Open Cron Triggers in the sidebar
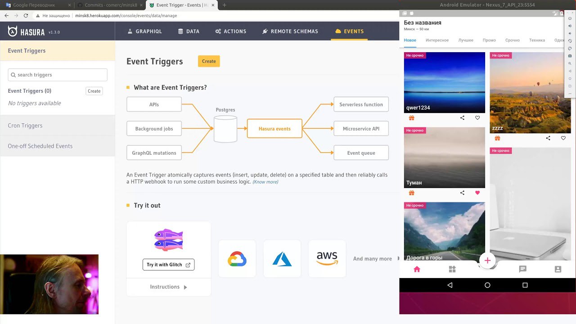The image size is (576, 324). [58, 126]
